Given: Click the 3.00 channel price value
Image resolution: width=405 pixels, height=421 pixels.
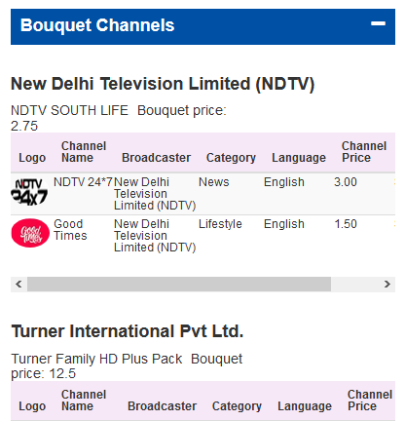Looking at the screenshot, I should tap(346, 182).
